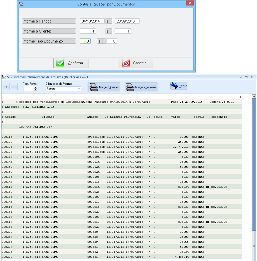Restore the report viewer window

click(246, 77)
